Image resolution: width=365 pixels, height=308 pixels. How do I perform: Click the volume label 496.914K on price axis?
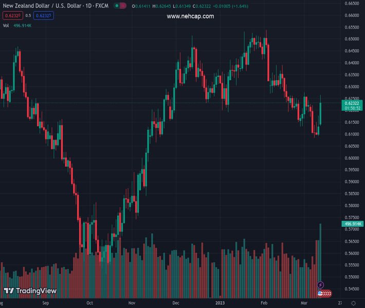pos(352,224)
